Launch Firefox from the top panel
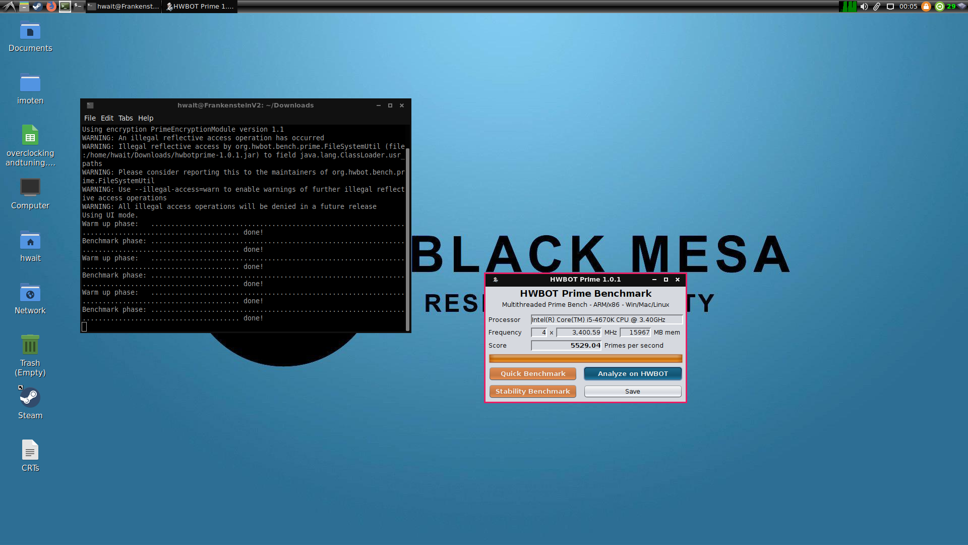 (51, 7)
